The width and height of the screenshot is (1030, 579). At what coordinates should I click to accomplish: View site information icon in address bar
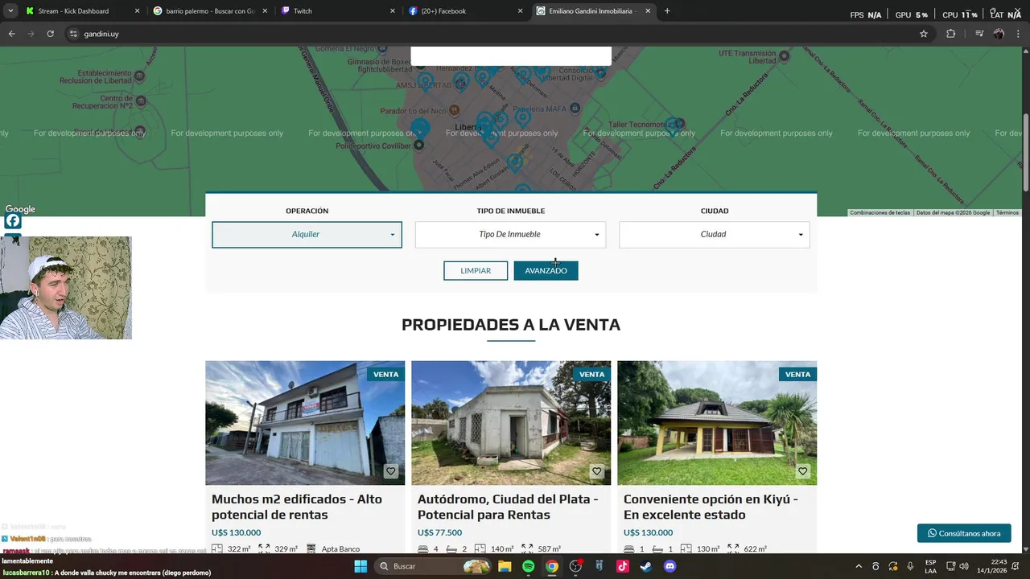point(73,34)
